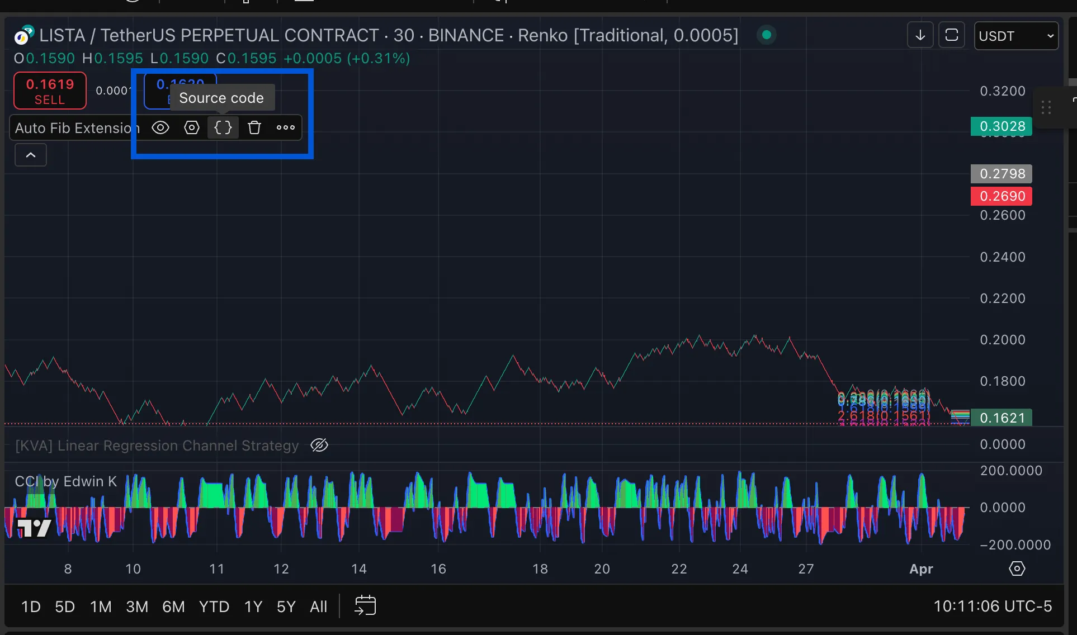
Task: Click the red 0.2690 price label
Action: click(x=1002, y=196)
